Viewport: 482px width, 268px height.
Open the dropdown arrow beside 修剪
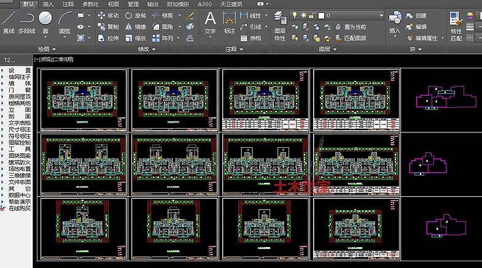pyautogui.click(x=179, y=15)
